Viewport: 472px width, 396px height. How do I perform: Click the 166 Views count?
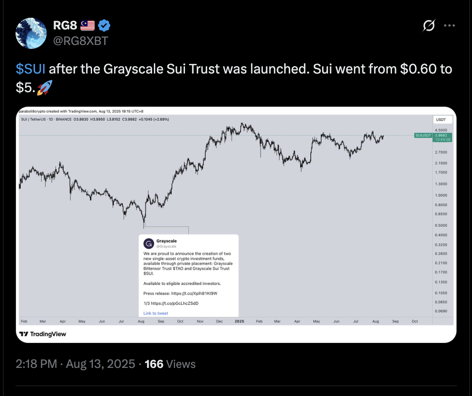tap(170, 364)
